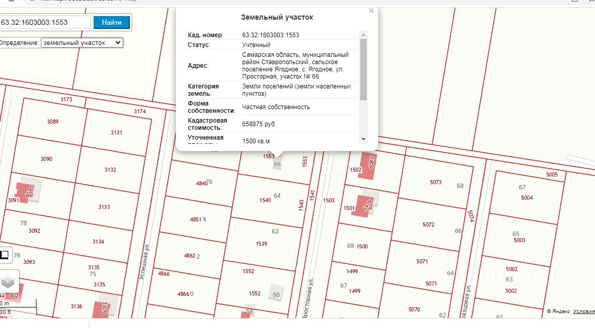Click the popup scrollbar up arrow
595x328 pixels.
point(363,35)
